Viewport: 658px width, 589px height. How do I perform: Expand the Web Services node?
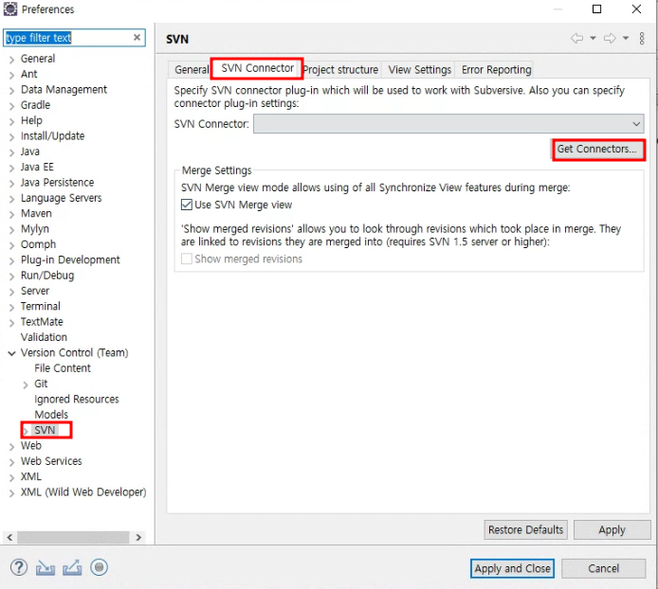tap(11, 462)
